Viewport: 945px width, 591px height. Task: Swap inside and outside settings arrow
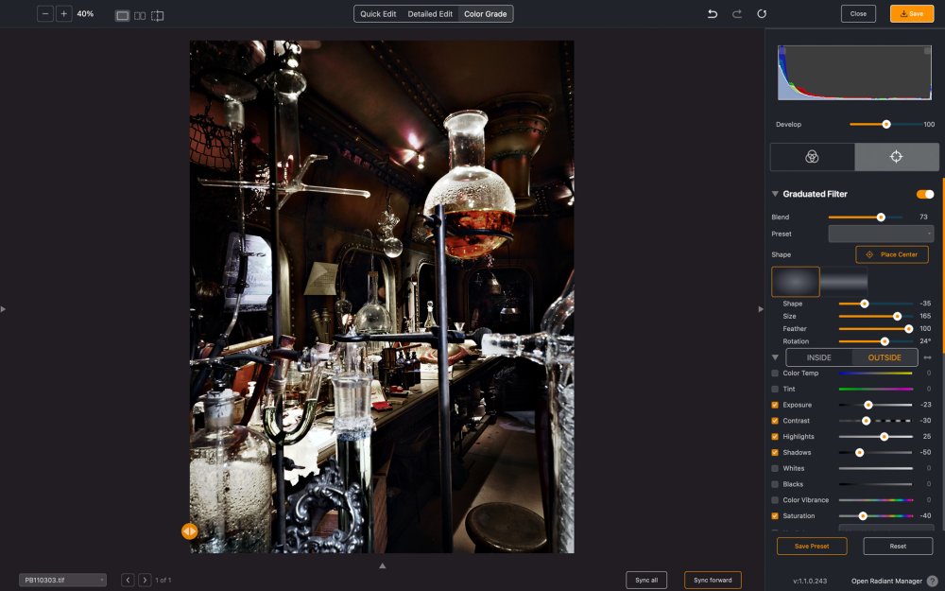[x=928, y=357]
